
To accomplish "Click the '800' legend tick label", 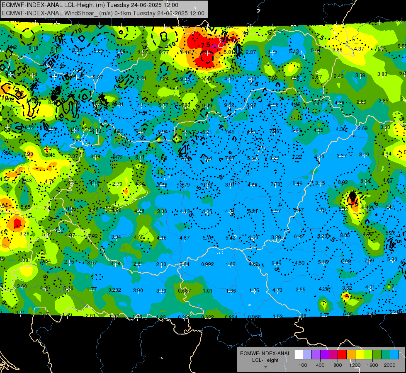I will click(x=338, y=365).
